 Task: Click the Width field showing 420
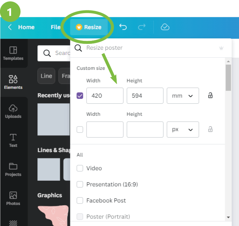pyautogui.click(x=105, y=96)
